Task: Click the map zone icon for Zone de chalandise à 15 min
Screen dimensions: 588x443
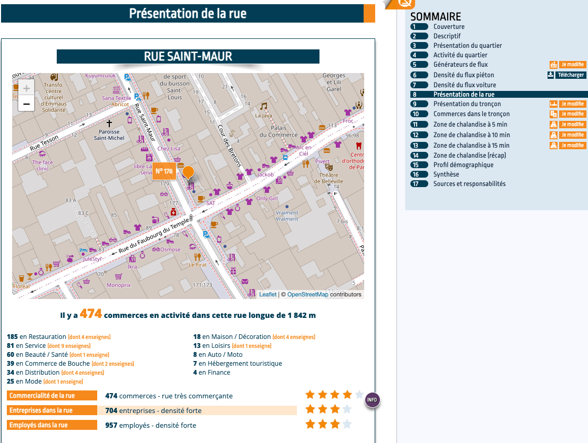Action: [553, 145]
